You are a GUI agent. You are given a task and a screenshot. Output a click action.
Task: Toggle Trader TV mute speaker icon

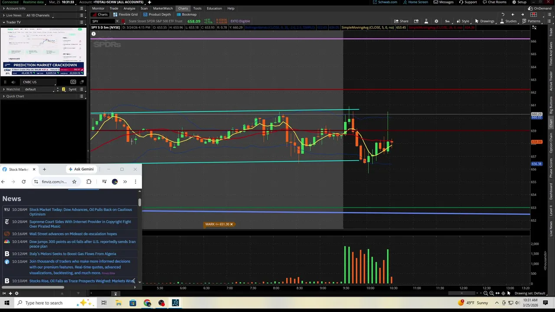tap(13, 82)
